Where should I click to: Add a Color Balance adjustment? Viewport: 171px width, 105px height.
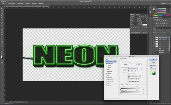tap(158, 23)
